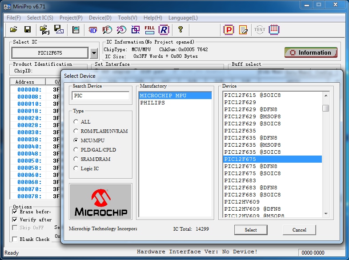Viewport: 349px width, 260px height.
Task: Select highlighted PIC12F675 device entry
Action: [273, 159]
